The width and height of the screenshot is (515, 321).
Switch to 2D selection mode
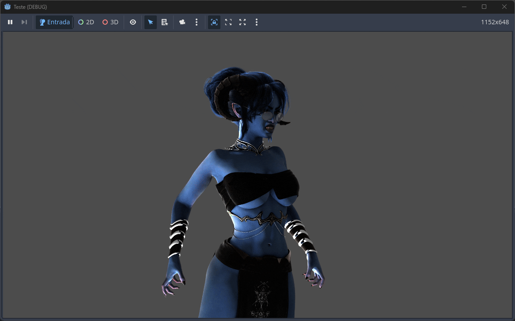tap(86, 22)
